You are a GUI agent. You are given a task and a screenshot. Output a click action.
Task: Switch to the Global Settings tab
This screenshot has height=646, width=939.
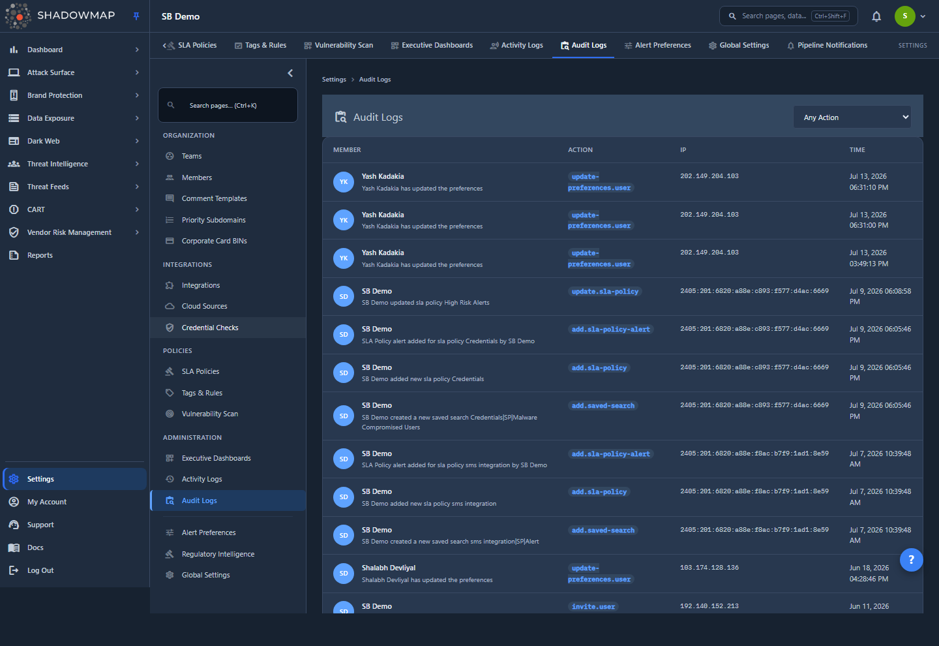[739, 45]
